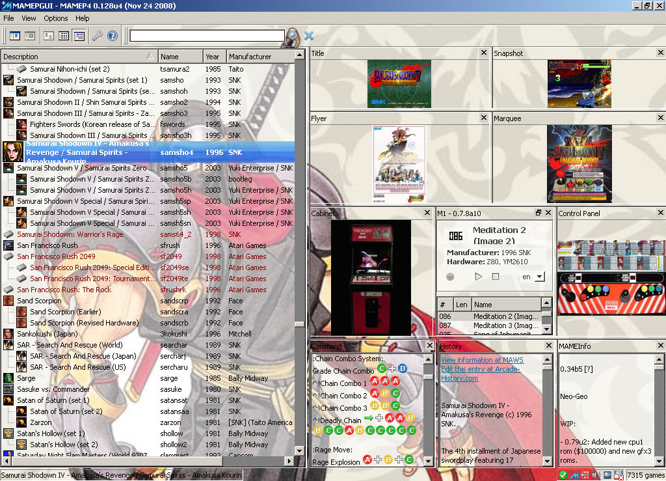666x481 pixels.
Task: Open the 'View information at MAWS' link
Action: point(482,360)
